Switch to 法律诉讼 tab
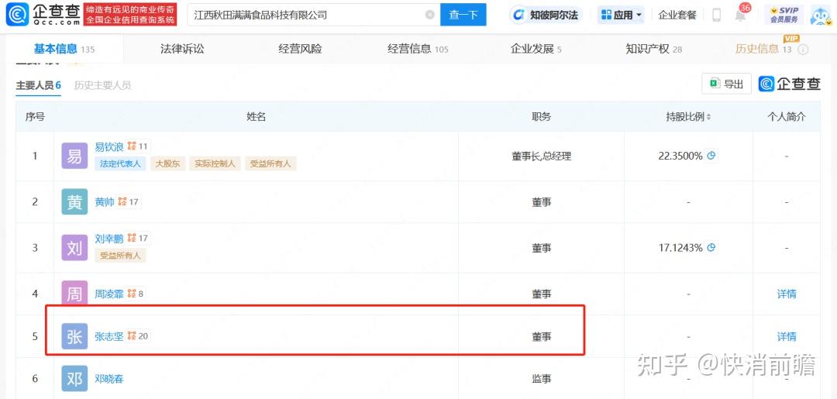 click(x=182, y=49)
